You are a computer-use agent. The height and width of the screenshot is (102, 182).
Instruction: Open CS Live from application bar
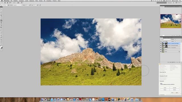point(178,3)
